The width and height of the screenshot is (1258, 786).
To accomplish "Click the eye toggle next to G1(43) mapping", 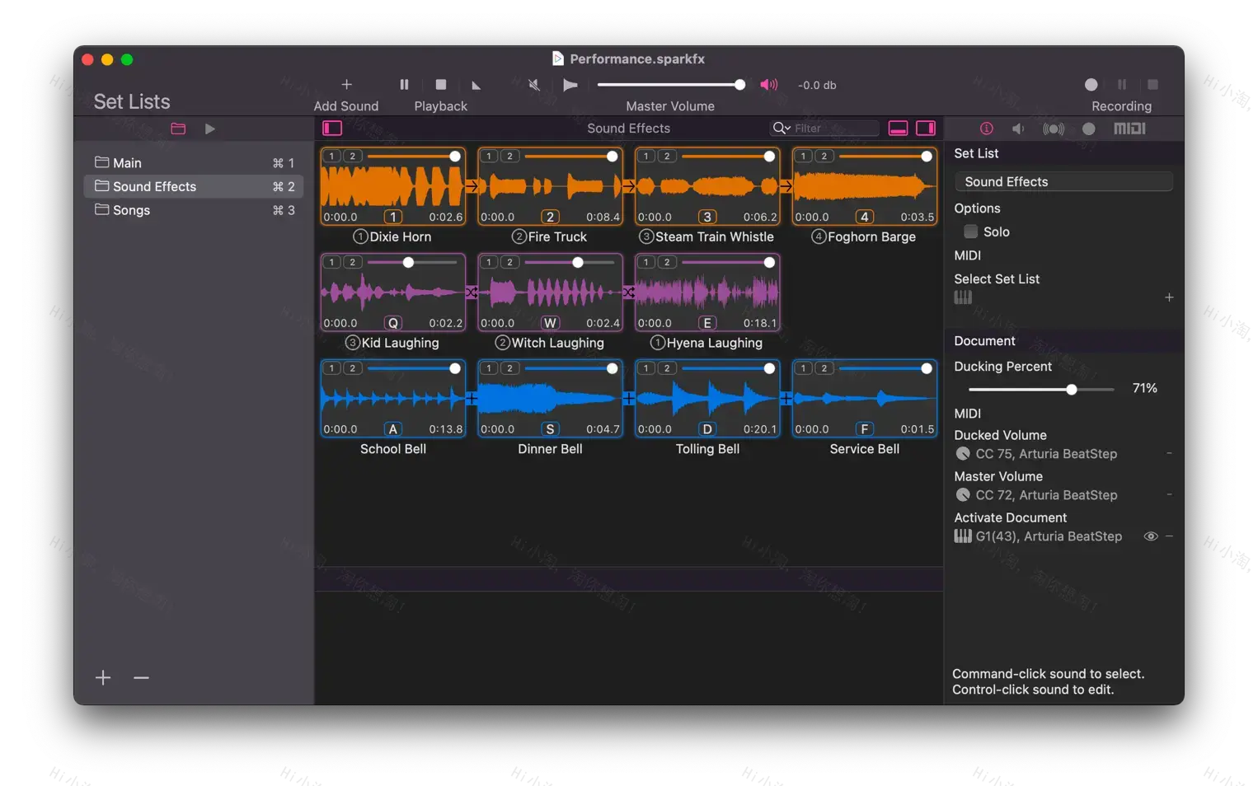I will tap(1151, 536).
